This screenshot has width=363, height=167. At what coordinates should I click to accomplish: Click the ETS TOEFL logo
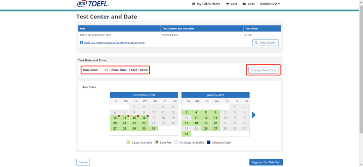(x=93, y=3)
